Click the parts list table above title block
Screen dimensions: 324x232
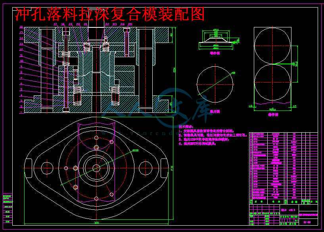284,168
